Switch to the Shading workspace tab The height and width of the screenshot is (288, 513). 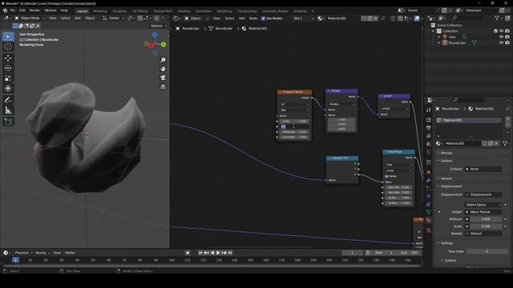click(184, 11)
